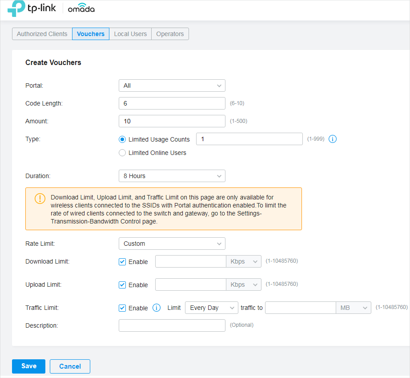Image resolution: width=410 pixels, height=378 pixels.
Task: Click the warning icon in the notice box
Action: 40,199
